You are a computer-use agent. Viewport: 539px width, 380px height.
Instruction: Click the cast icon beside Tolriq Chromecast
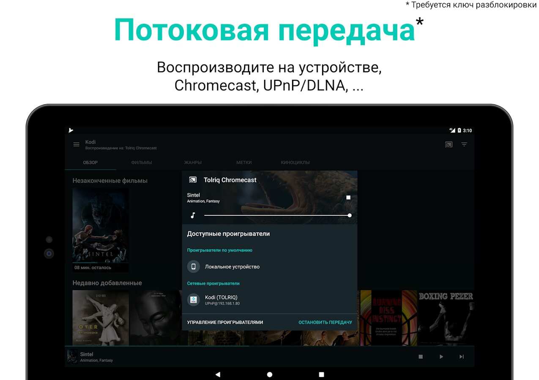tap(193, 180)
